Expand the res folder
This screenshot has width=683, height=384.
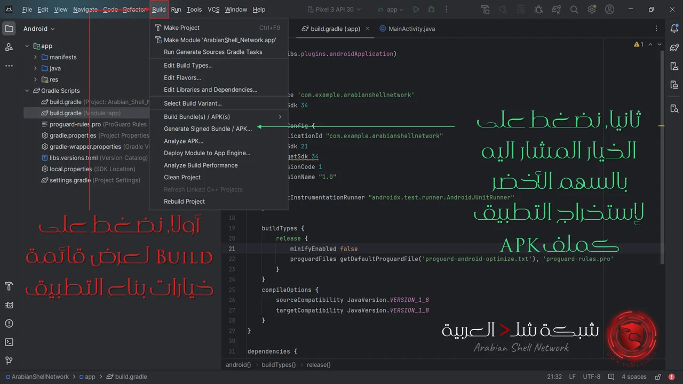click(x=36, y=79)
